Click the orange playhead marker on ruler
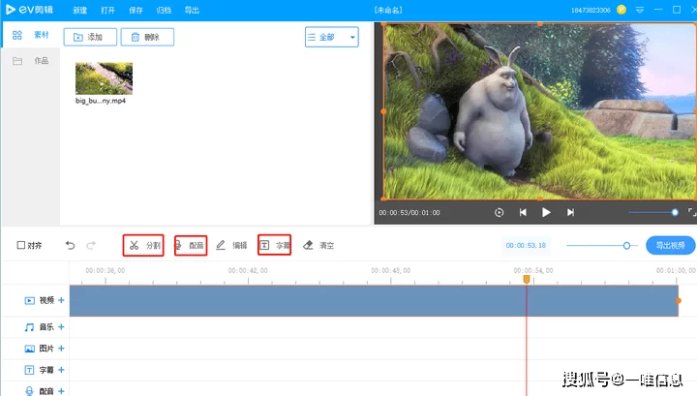Image resolution: width=697 pixels, height=396 pixels. tap(527, 279)
